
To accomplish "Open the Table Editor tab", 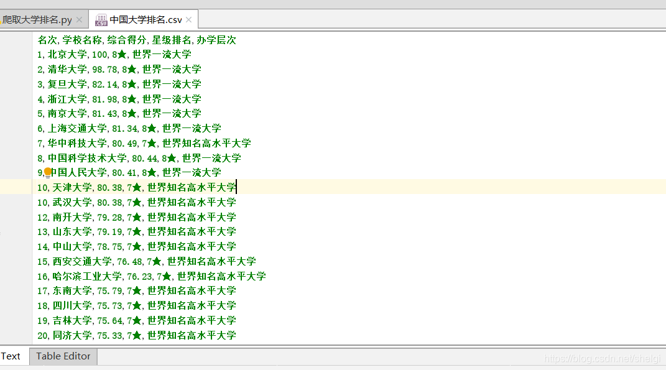I will (63, 356).
